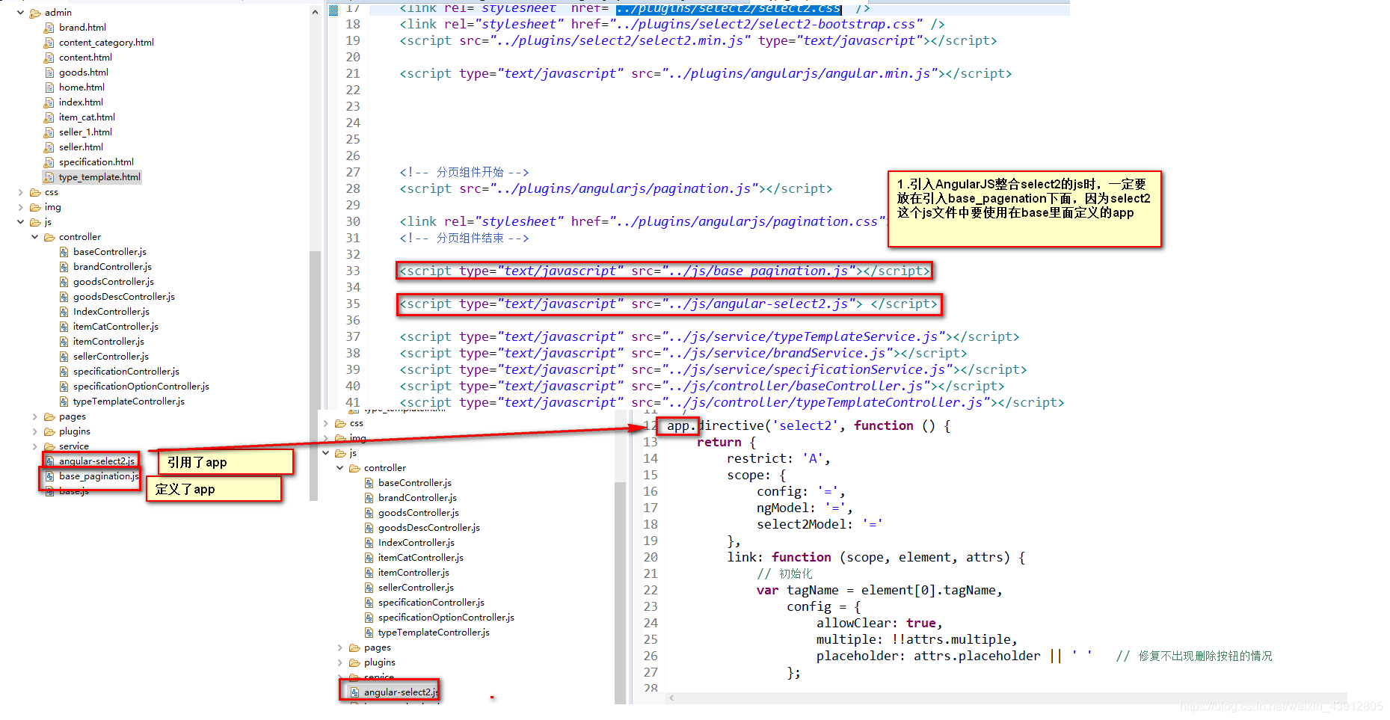This screenshot has width=1390, height=720.
Task: Click the brandController.js icon in the top tree
Action: point(64,267)
